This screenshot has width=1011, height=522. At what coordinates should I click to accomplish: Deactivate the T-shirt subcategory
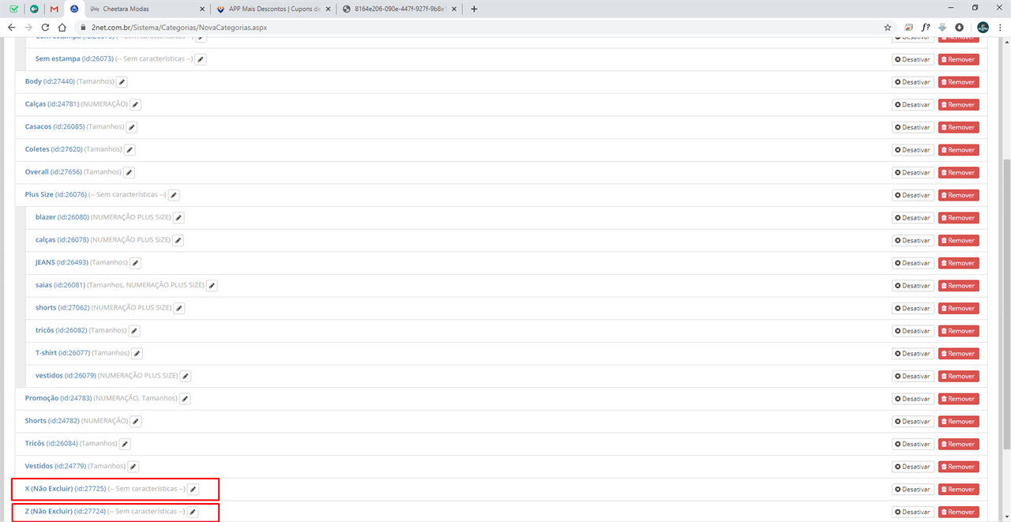pos(913,354)
